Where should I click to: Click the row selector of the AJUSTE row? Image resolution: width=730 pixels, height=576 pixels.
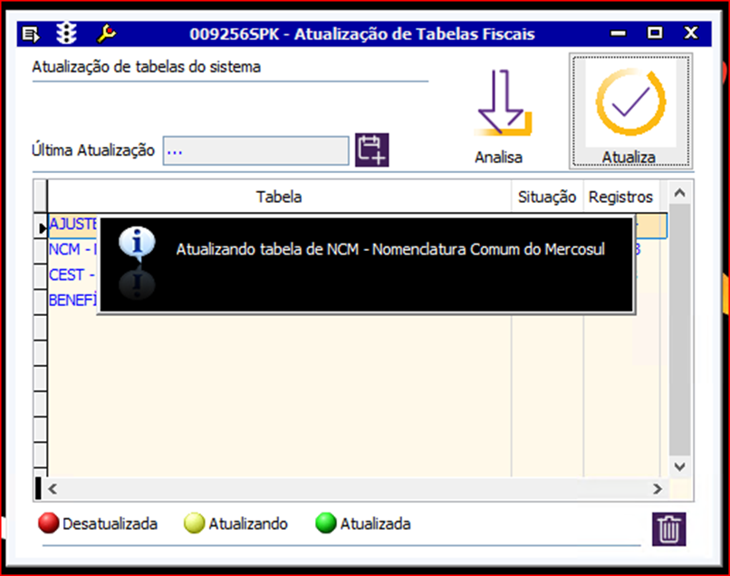point(41,226)
